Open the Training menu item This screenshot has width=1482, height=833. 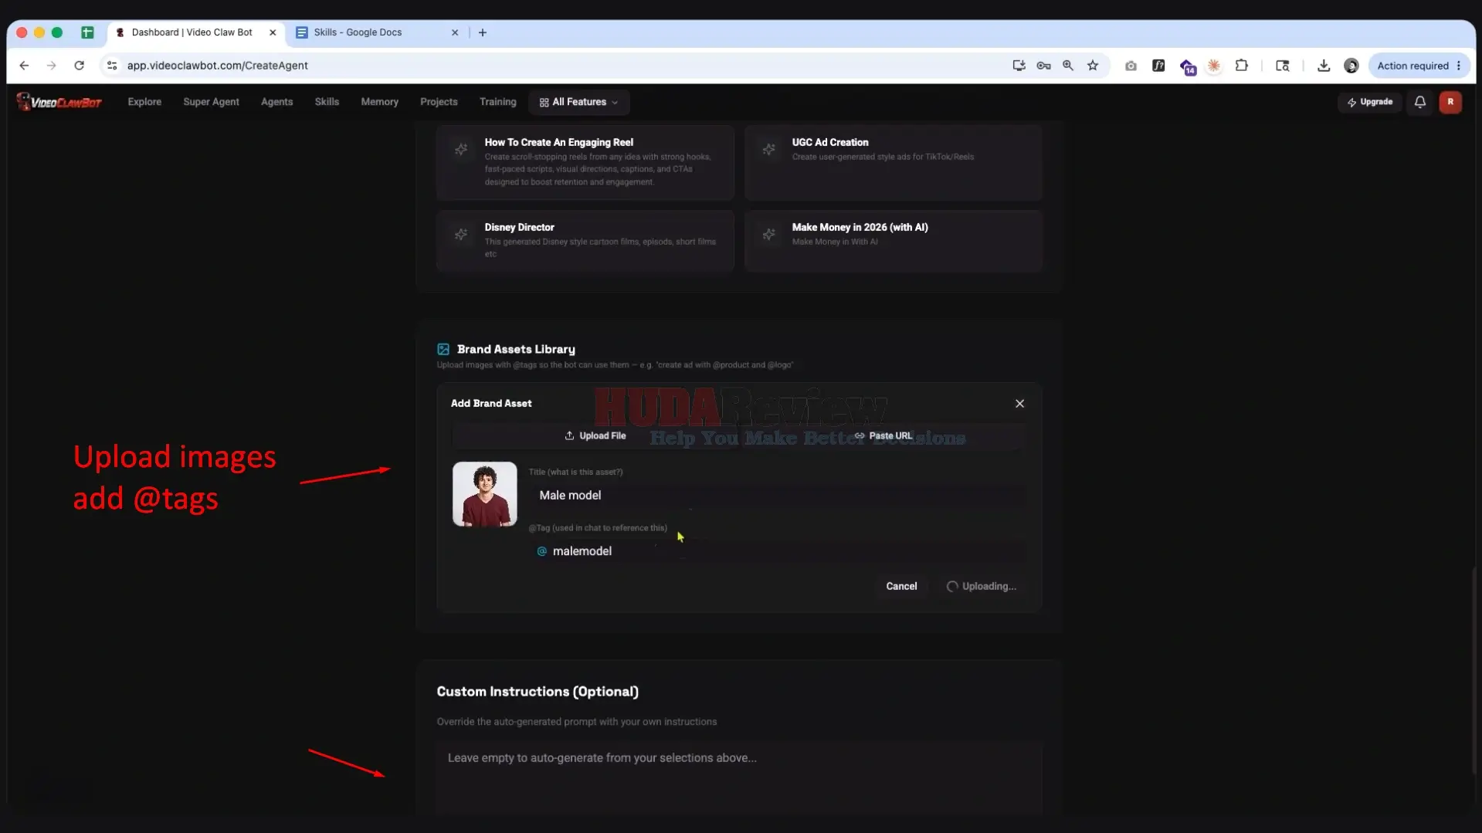tap(497, 102)
